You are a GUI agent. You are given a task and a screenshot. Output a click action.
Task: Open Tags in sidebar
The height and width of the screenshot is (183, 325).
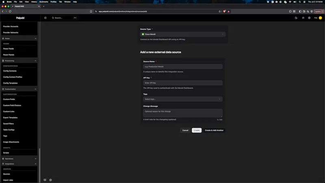(x=5, y=136)
